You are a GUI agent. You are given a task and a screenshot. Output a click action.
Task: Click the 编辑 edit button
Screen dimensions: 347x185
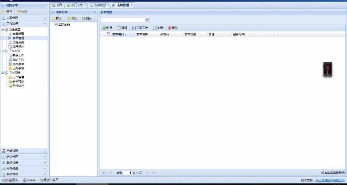coord(122,28)
